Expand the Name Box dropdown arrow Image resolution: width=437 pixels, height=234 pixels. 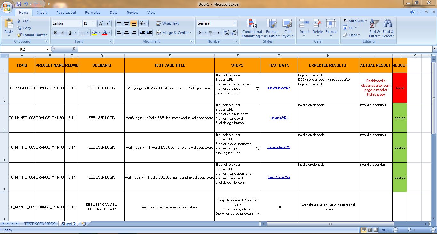[48, 49]
